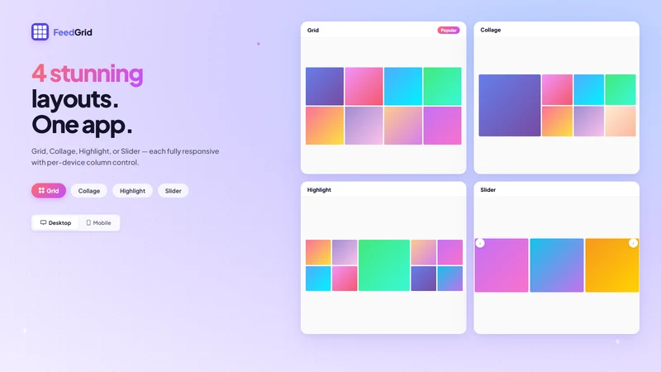Open the Slider card header title
Screen dimensions: 661x372
(487, 190)
